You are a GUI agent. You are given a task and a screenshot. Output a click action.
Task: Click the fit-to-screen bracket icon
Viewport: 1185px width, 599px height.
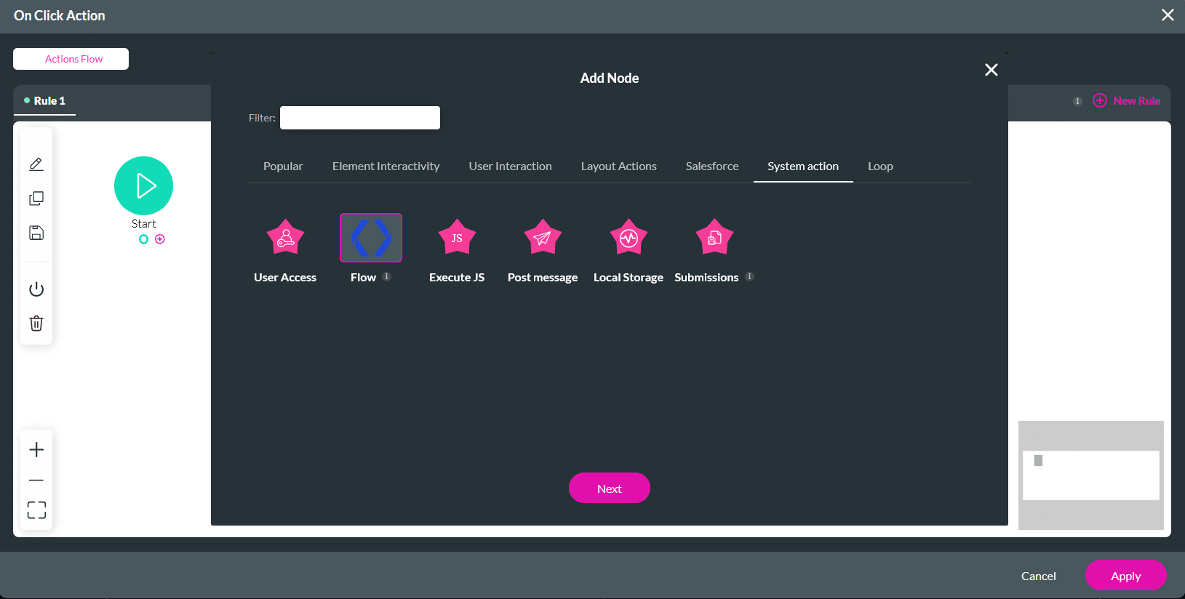[x=36, y=510]
